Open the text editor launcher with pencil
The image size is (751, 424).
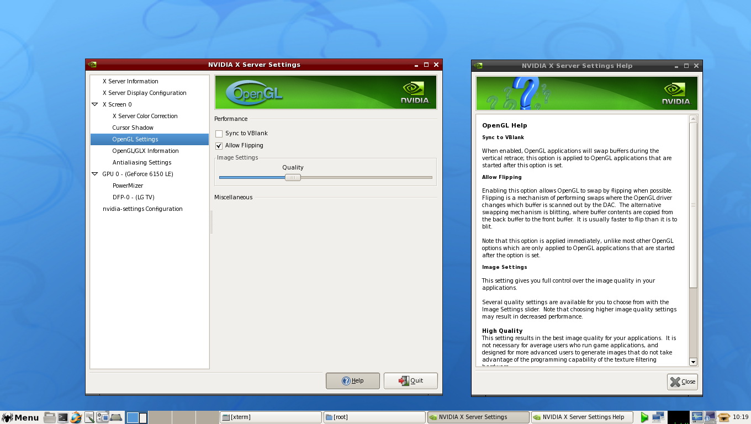89,417
